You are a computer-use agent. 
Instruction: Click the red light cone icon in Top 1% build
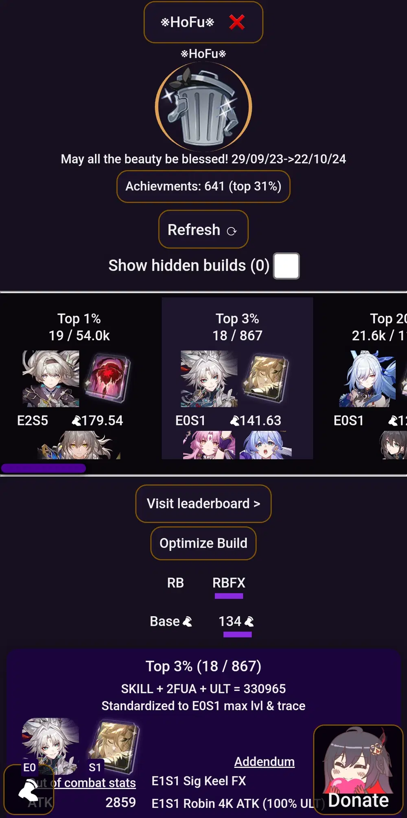click(x=107, y=379)
